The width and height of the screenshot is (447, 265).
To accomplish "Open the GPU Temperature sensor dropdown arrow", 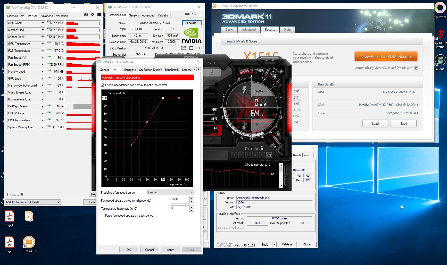I will 43,44.
